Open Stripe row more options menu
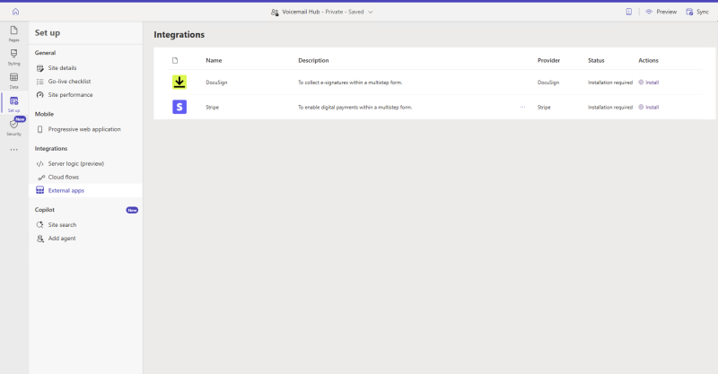 click(x=522, y=107)
